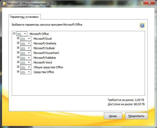The height and width of the screenshot is (128, 157).
Task: Open install options dropdown for Microsoft Outlook
Action: coord(26,48)
